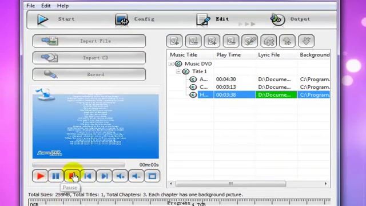Decrease volume with speaker-minus button

pos(136,176)
